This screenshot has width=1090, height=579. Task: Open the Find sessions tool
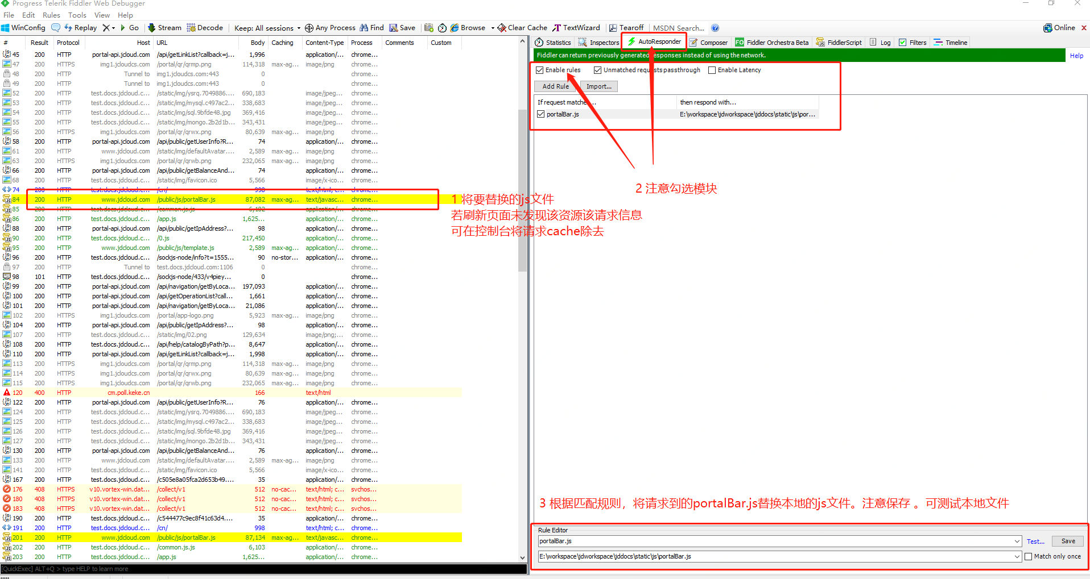click(371, 27)
